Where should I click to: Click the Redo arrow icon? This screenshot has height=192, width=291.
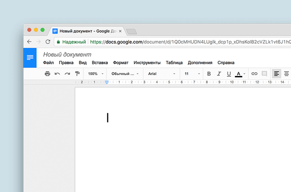[67, 74]
